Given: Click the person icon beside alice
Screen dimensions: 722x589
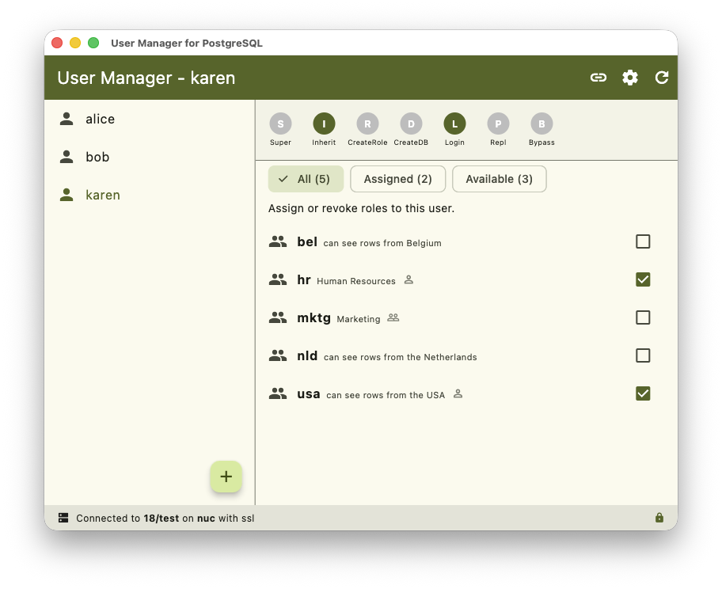Looking at the screenshot, I should [x=66, y=119].
